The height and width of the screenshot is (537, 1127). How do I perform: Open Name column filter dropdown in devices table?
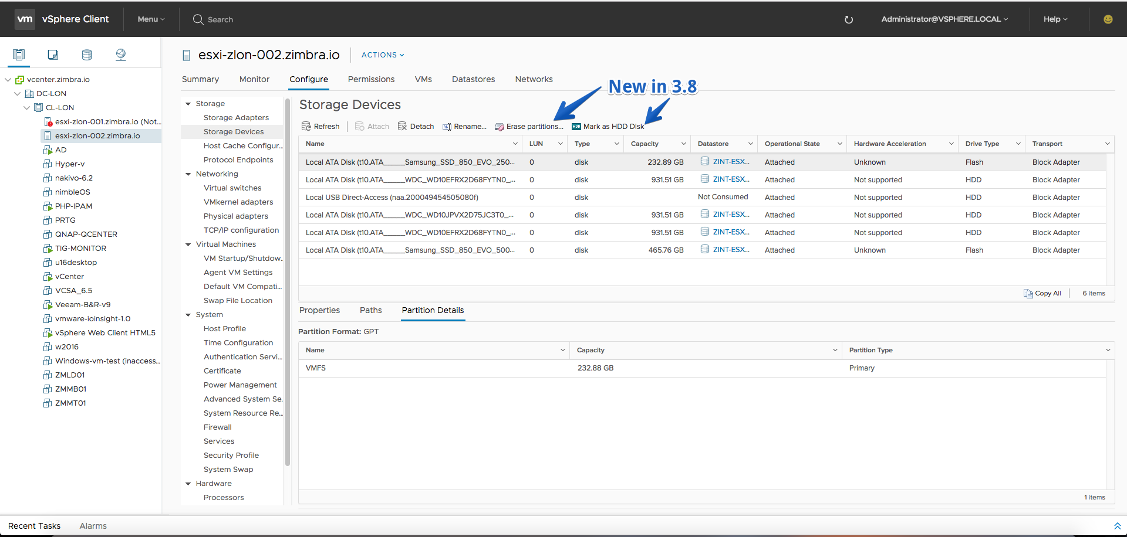point(515,144)
